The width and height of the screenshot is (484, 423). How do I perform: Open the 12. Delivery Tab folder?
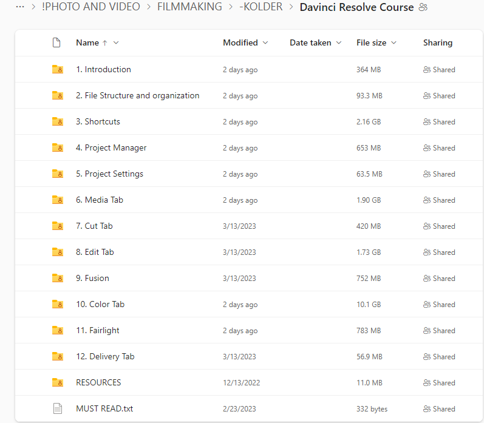point(105,356)
